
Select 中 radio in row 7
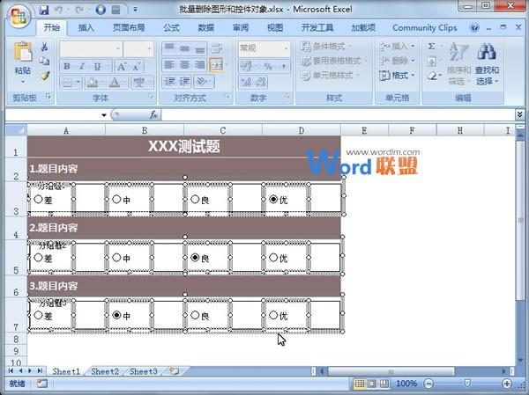point(116,315)
